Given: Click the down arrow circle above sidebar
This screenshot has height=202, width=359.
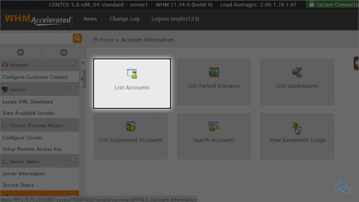Looking at the screenshot, I should pyautogui.click(x=64, y=53).
